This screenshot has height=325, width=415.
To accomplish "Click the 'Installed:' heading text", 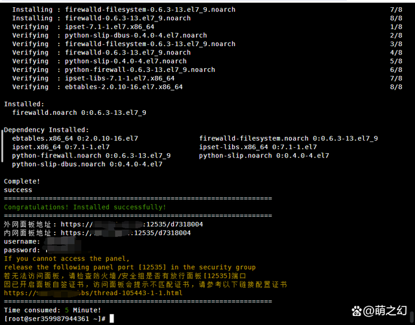I will pyautogui.click(x=24, y=104).
